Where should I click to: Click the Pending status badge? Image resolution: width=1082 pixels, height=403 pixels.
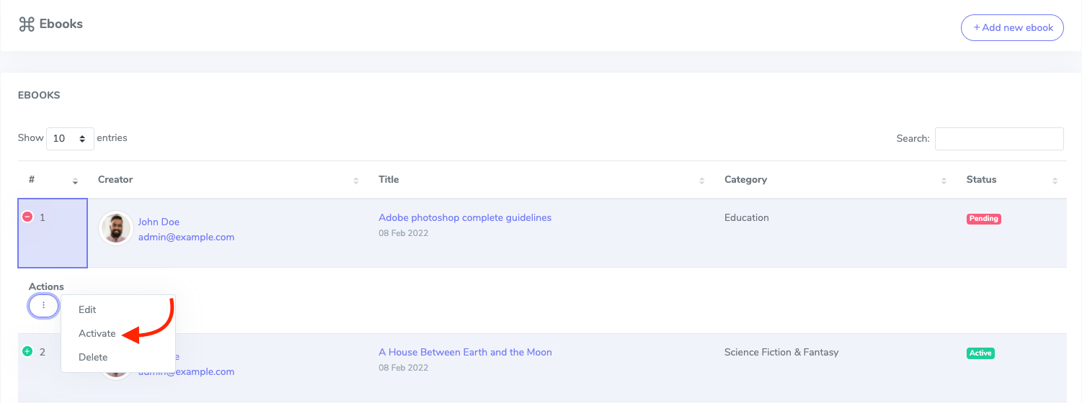pos(983,219)
